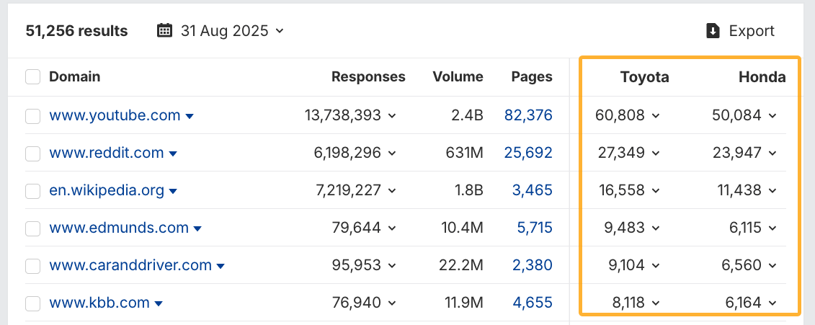The width and height of the screenshot is (815, 325).
Task: Click the Honda column header
Action: tap(762, 77)
